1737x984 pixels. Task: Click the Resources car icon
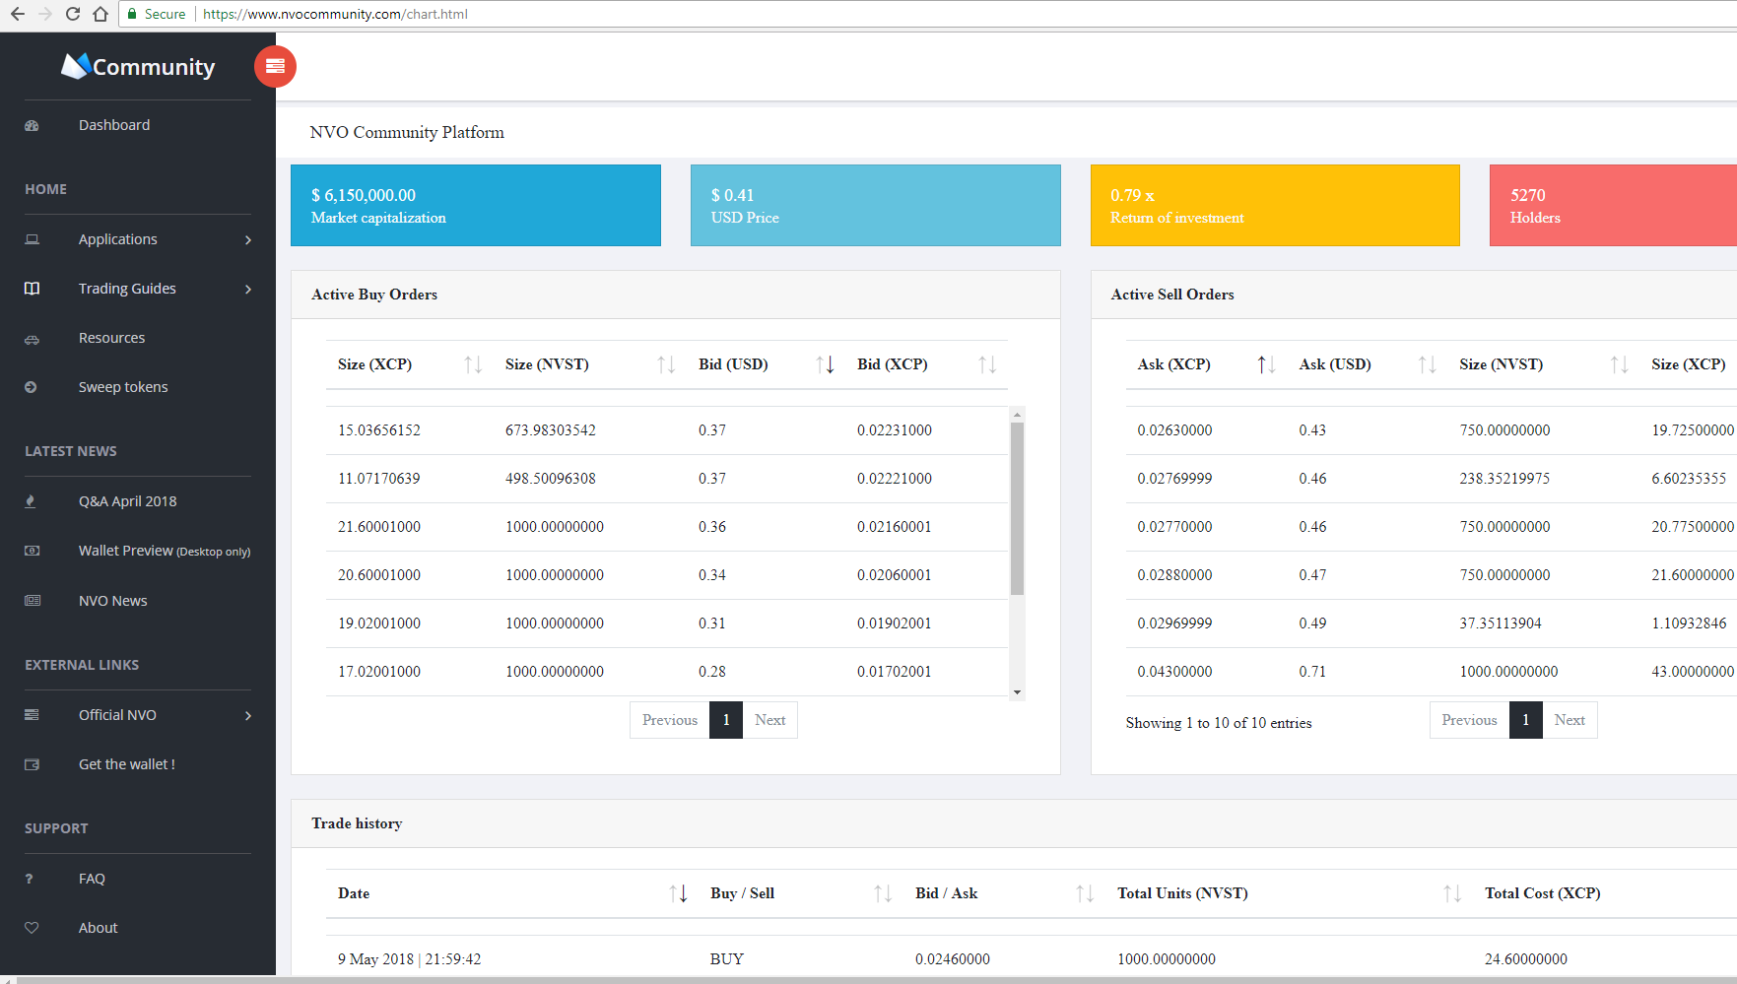pyautogui.click(x=32, y=339)
